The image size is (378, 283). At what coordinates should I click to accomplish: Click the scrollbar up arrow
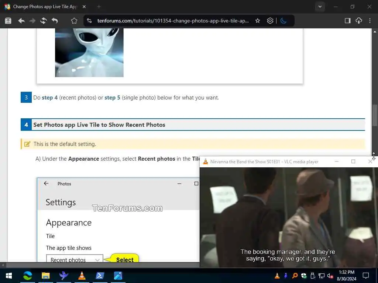point(375,32)
